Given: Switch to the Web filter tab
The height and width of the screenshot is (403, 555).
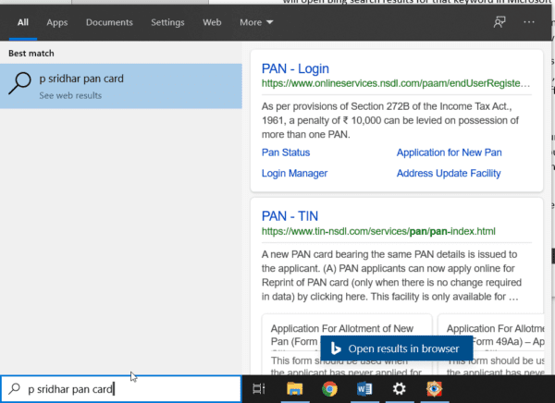Looking at the screenshot, I should 212,22.
